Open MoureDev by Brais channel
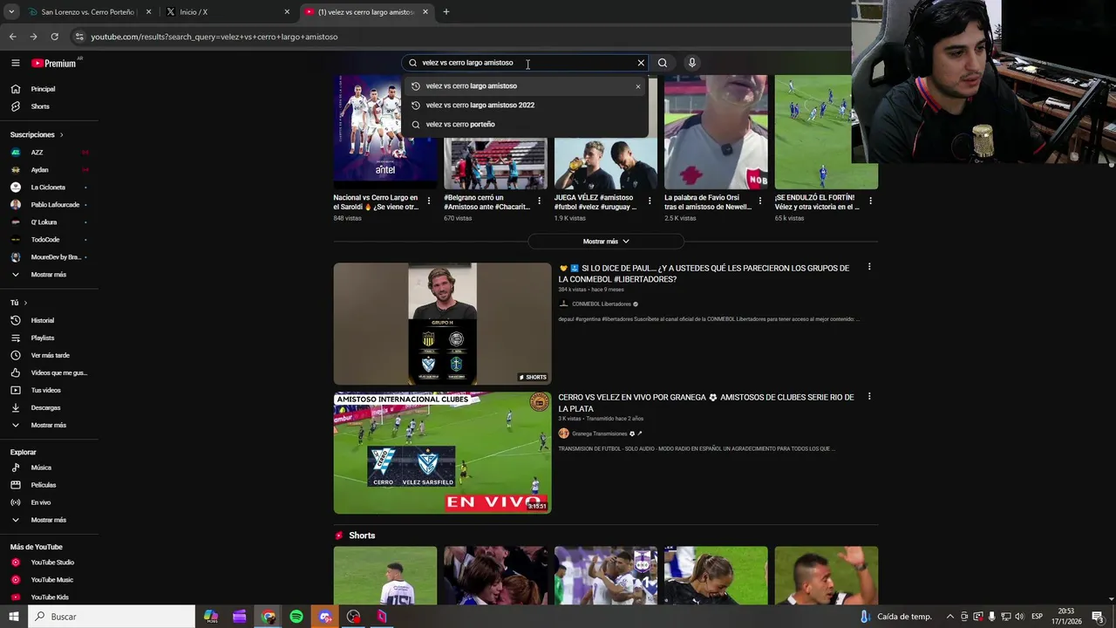 [x=56, y=257]
